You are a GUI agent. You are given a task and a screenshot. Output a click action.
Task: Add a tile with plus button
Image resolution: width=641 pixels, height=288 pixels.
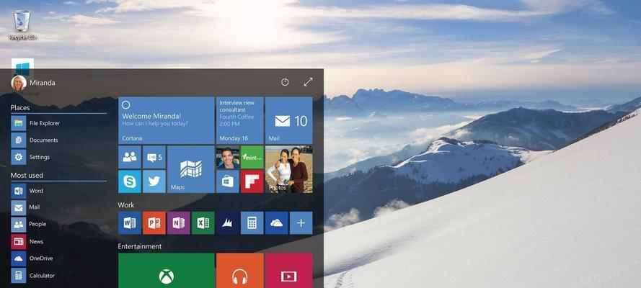tap(301, 222)
